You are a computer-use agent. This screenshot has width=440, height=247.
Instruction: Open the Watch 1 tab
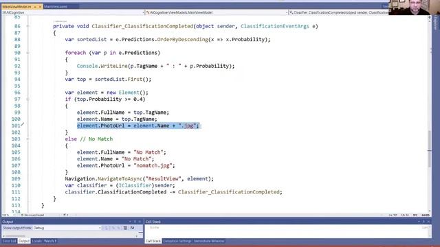coord(50,241)
